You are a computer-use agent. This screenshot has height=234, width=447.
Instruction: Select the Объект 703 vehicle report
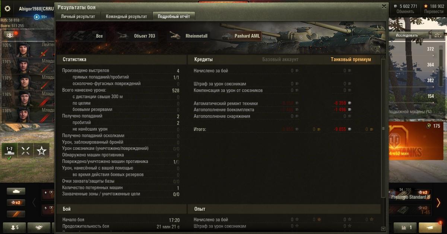(137, 36)
